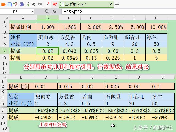Select the upper sheet name cell 史雨寒
Screen dimensions: 176x132
[x=48, y=37]
